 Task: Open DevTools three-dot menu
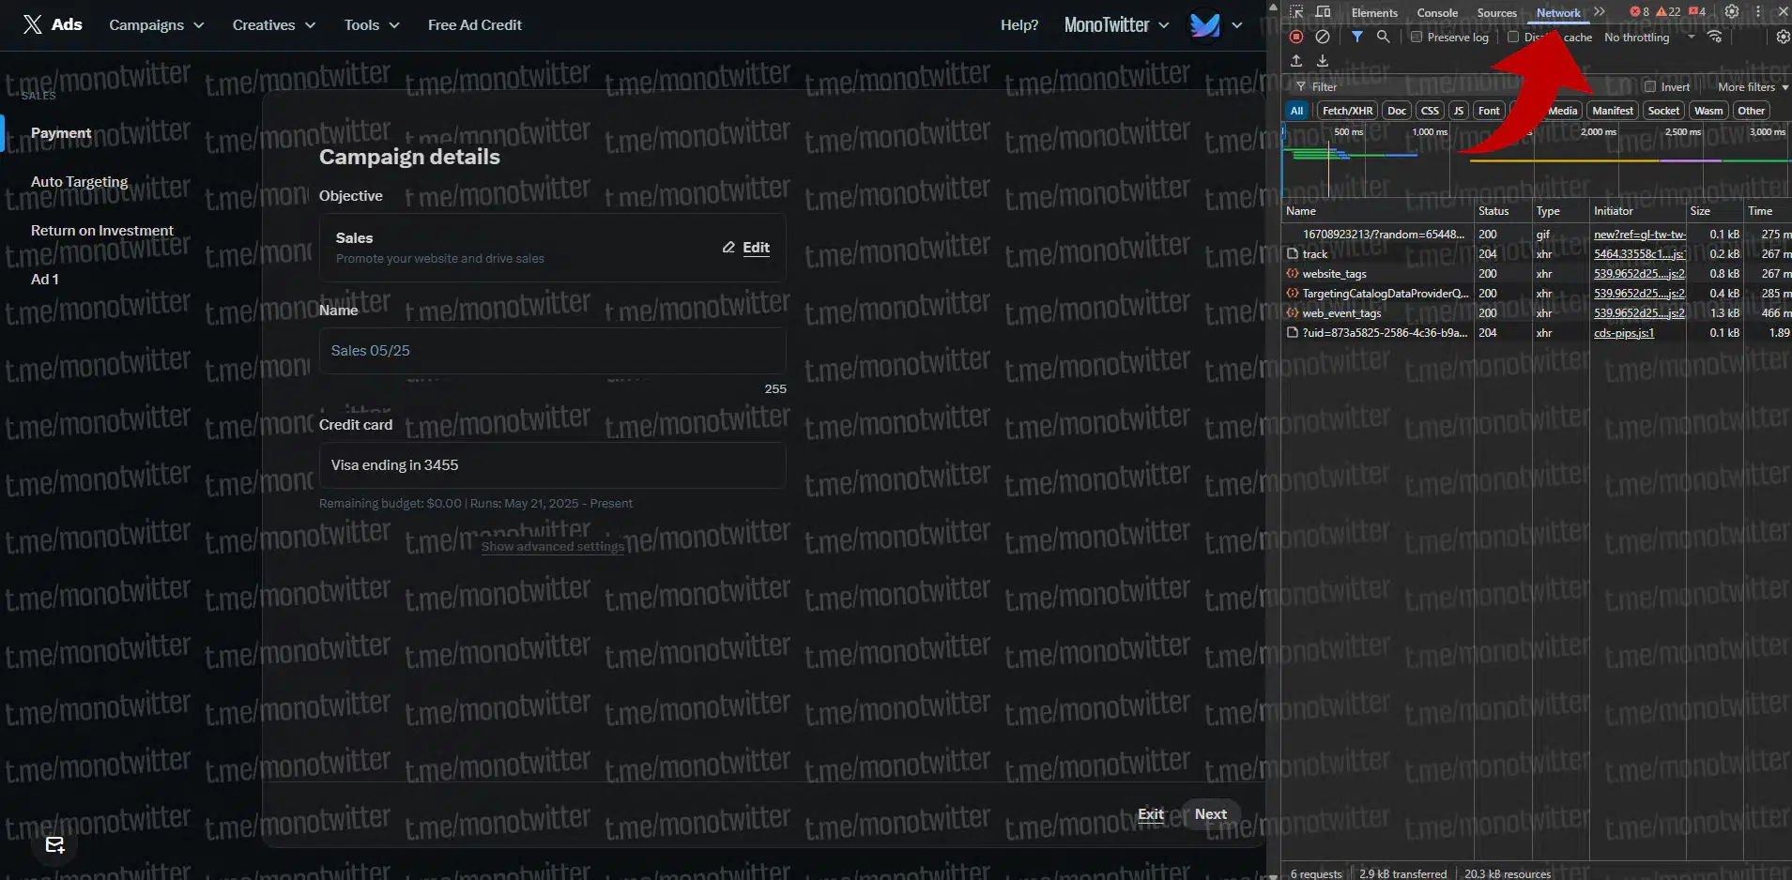(1758, 12)
